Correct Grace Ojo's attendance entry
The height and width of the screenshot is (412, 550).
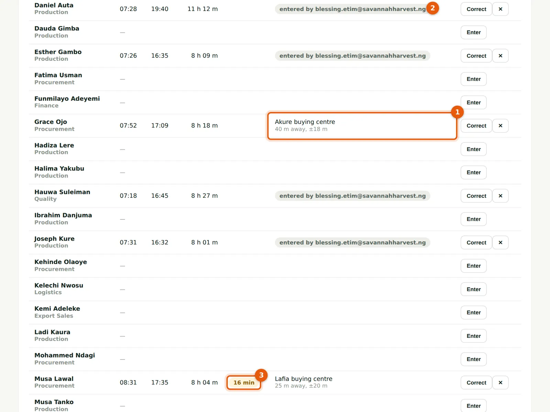pyautogui.click(x=476, y=126)
